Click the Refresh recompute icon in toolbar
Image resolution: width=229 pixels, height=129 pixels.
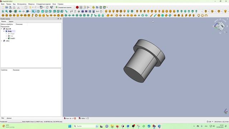[x=47, y=7]
